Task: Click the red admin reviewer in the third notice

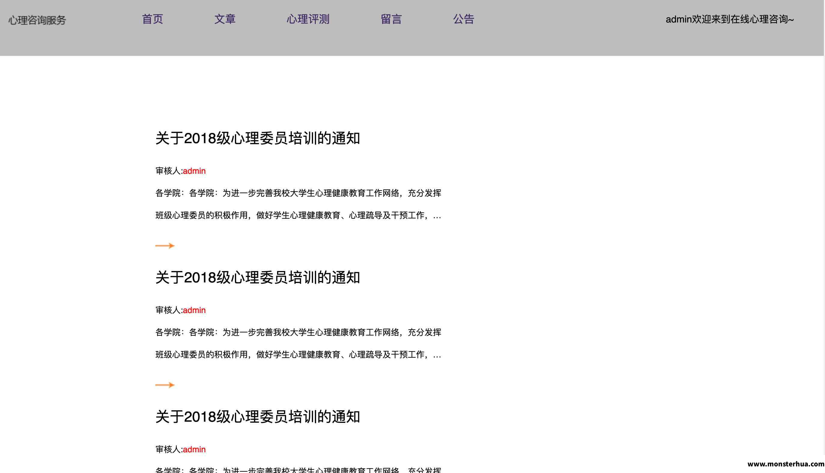Action: [x=194, y=449]
